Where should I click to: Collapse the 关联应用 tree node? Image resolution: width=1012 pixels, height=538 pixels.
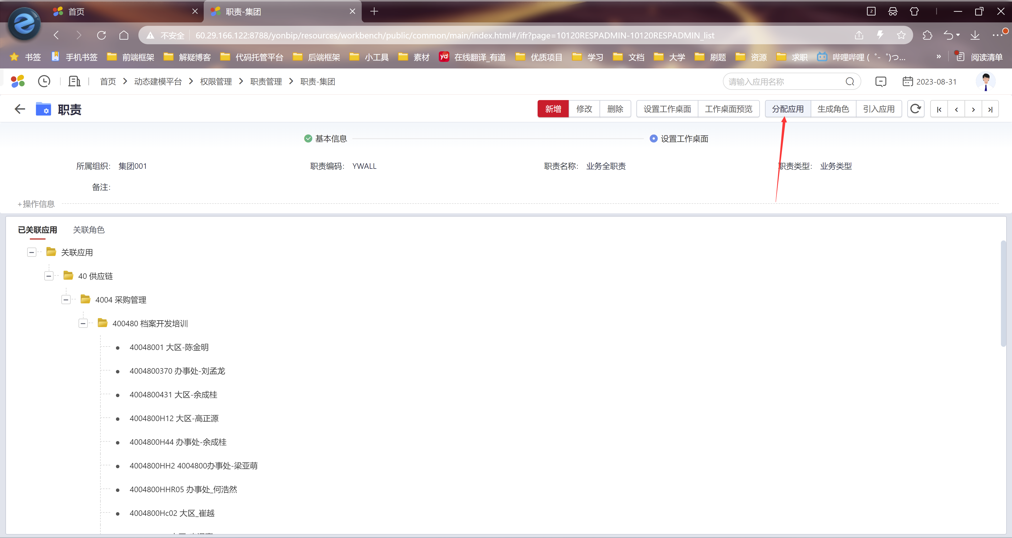[x=32, y=252]
